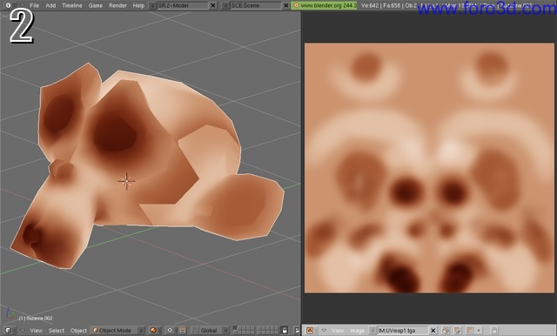
Task: Click the 3D cursor crosshair in the viewport
Action: (126, 181)
